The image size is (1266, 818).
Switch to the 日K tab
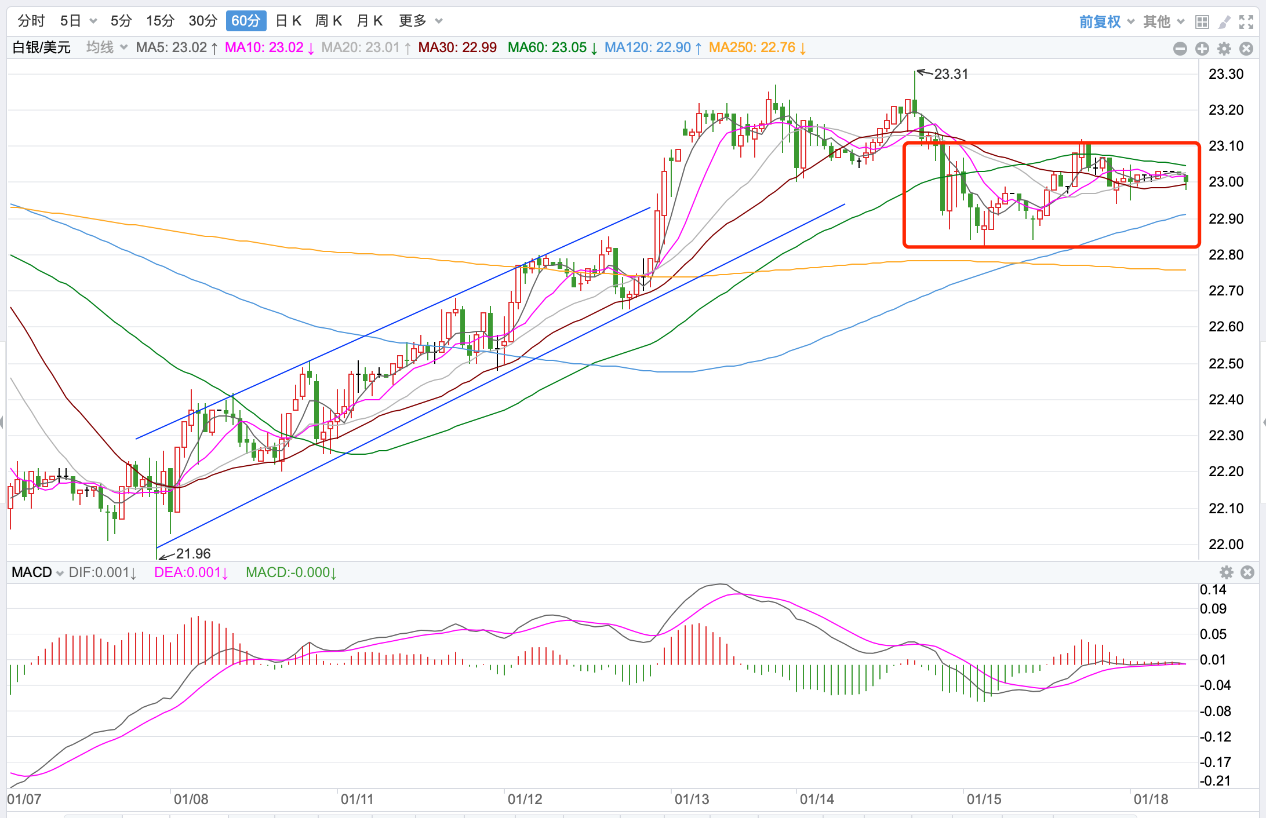[x=289, y=21]
